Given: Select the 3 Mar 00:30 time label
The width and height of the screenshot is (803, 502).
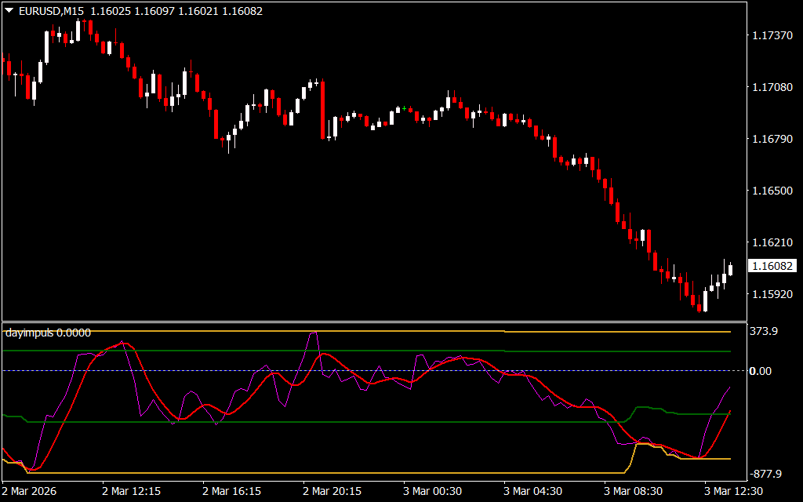Looking at the screenshot, I should coord(434,491).
